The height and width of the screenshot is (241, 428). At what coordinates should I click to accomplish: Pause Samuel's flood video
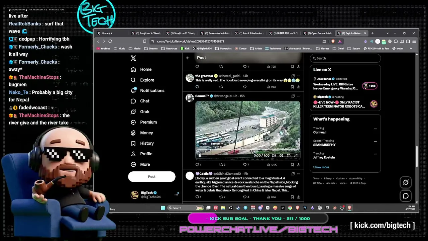click(200, 156)
